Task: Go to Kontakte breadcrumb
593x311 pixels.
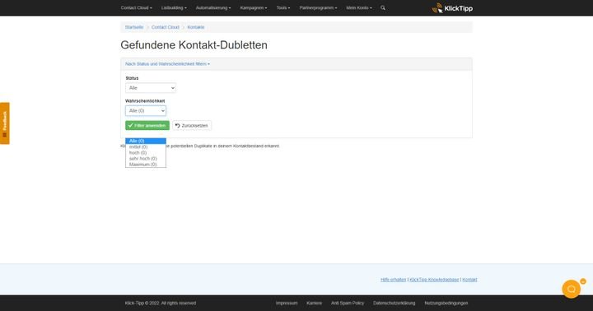Action: pos(195,27)
